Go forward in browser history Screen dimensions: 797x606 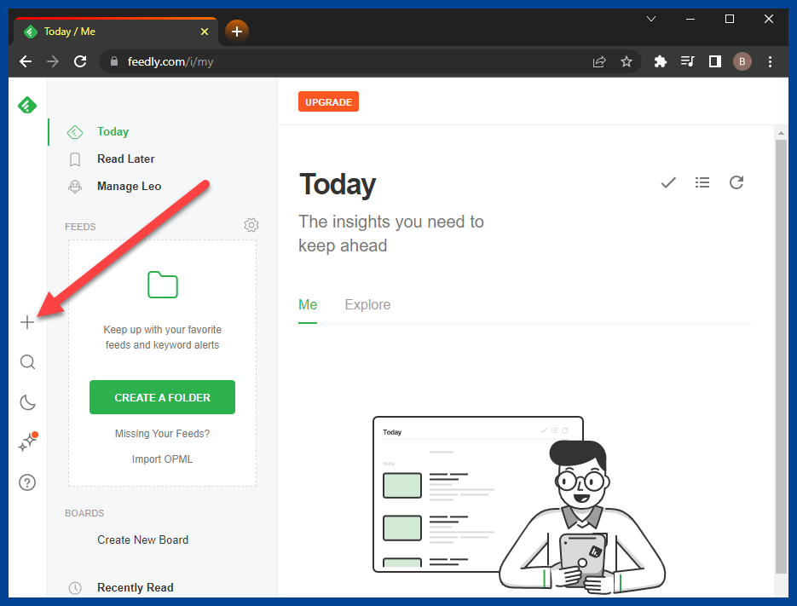(53, 62)
